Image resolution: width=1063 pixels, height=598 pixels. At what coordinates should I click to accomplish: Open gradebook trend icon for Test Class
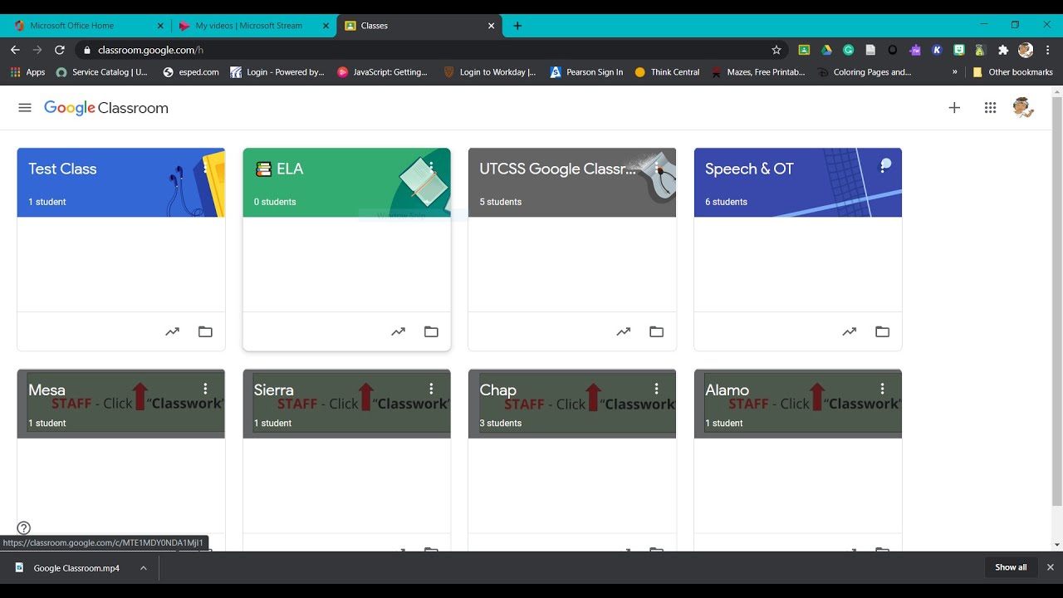click(x=172, y=331)
